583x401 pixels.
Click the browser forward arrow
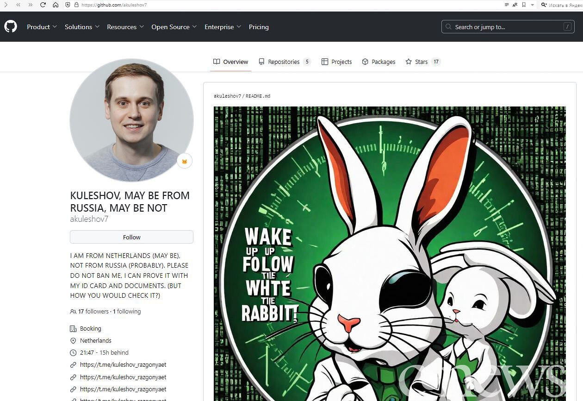(x=6, y=5)
